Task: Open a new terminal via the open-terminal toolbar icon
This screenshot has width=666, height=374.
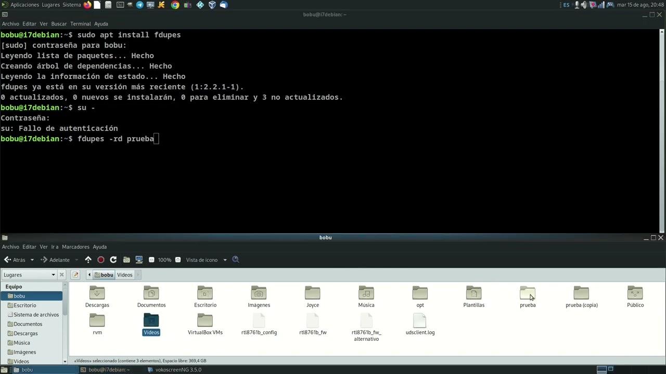Action: coord(139,260)
